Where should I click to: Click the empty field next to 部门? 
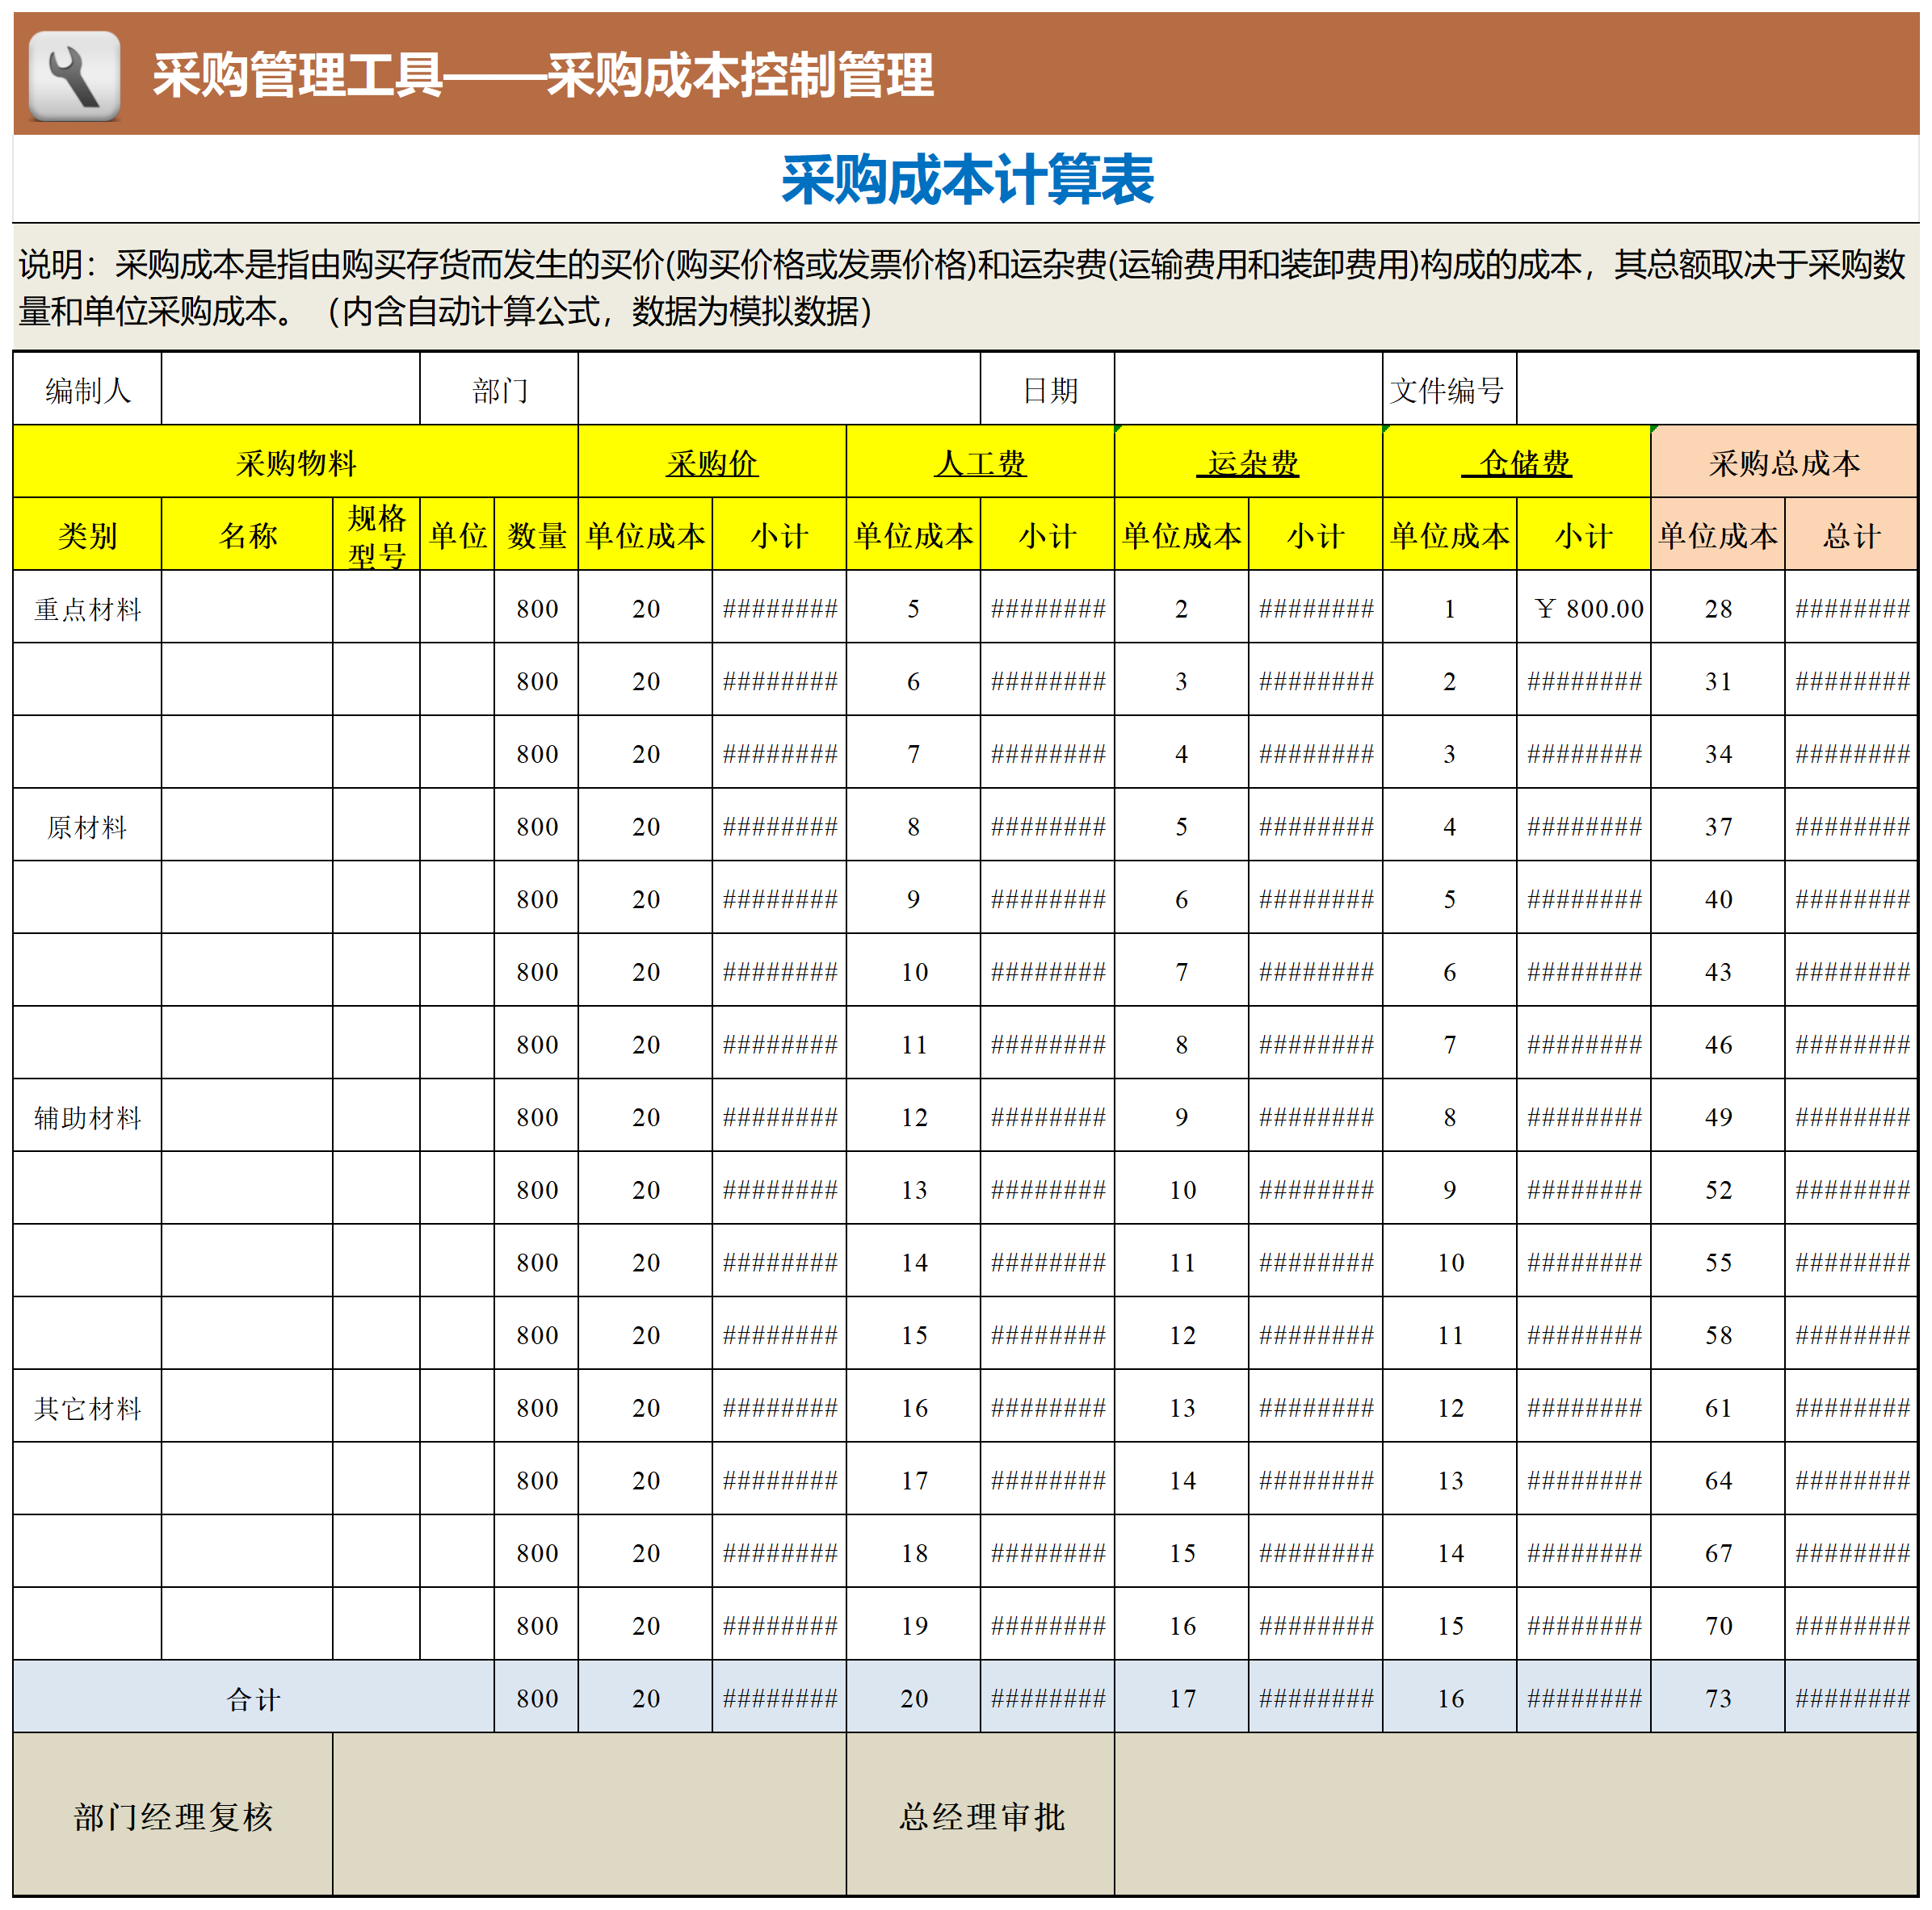click(779, 389)
